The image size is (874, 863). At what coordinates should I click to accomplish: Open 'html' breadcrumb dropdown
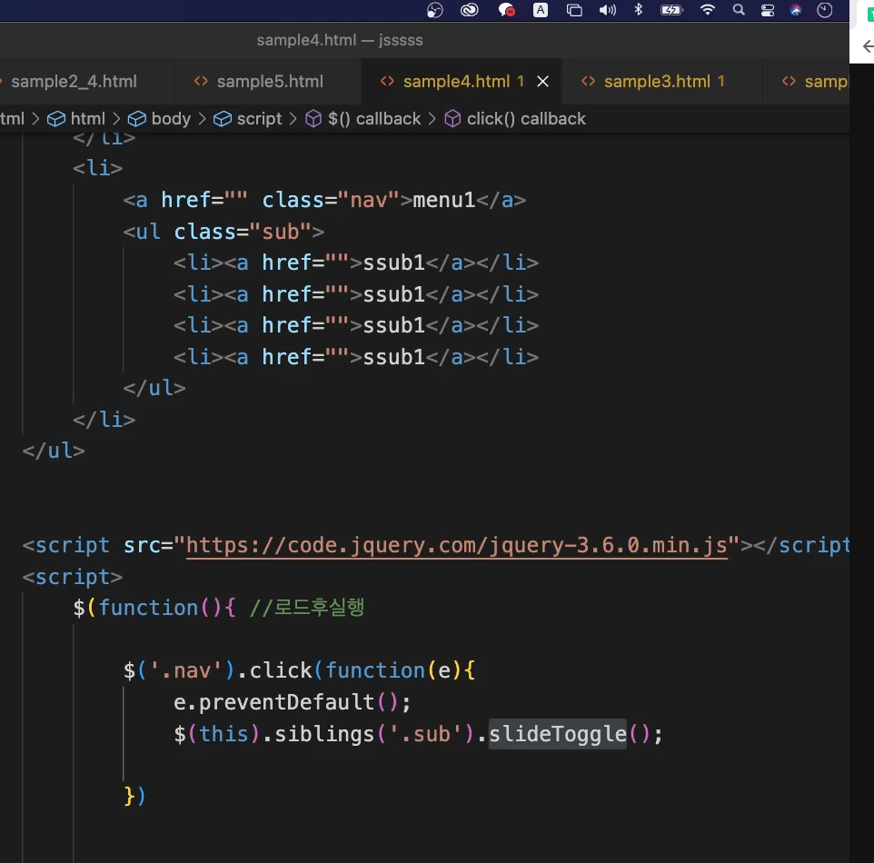point(87,119)
